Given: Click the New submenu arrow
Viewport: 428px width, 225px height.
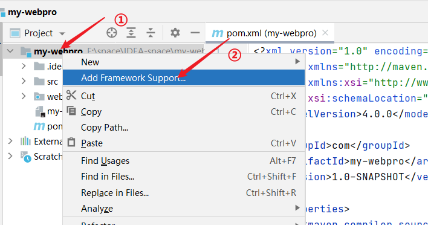Looking at the screenshot, I should [x=297, y=62].
